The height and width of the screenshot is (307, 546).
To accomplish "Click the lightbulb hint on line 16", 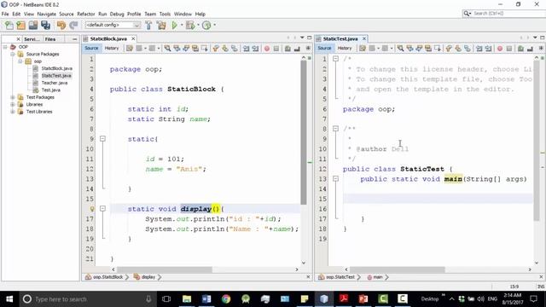I will [92, 209].
